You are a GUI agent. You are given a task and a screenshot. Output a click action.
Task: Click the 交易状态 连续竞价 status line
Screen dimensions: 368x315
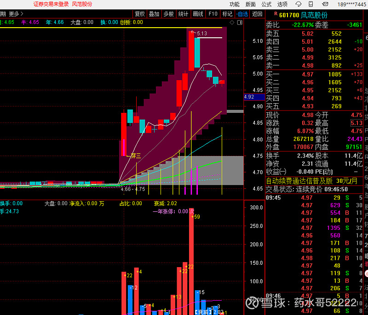point(307,189)
